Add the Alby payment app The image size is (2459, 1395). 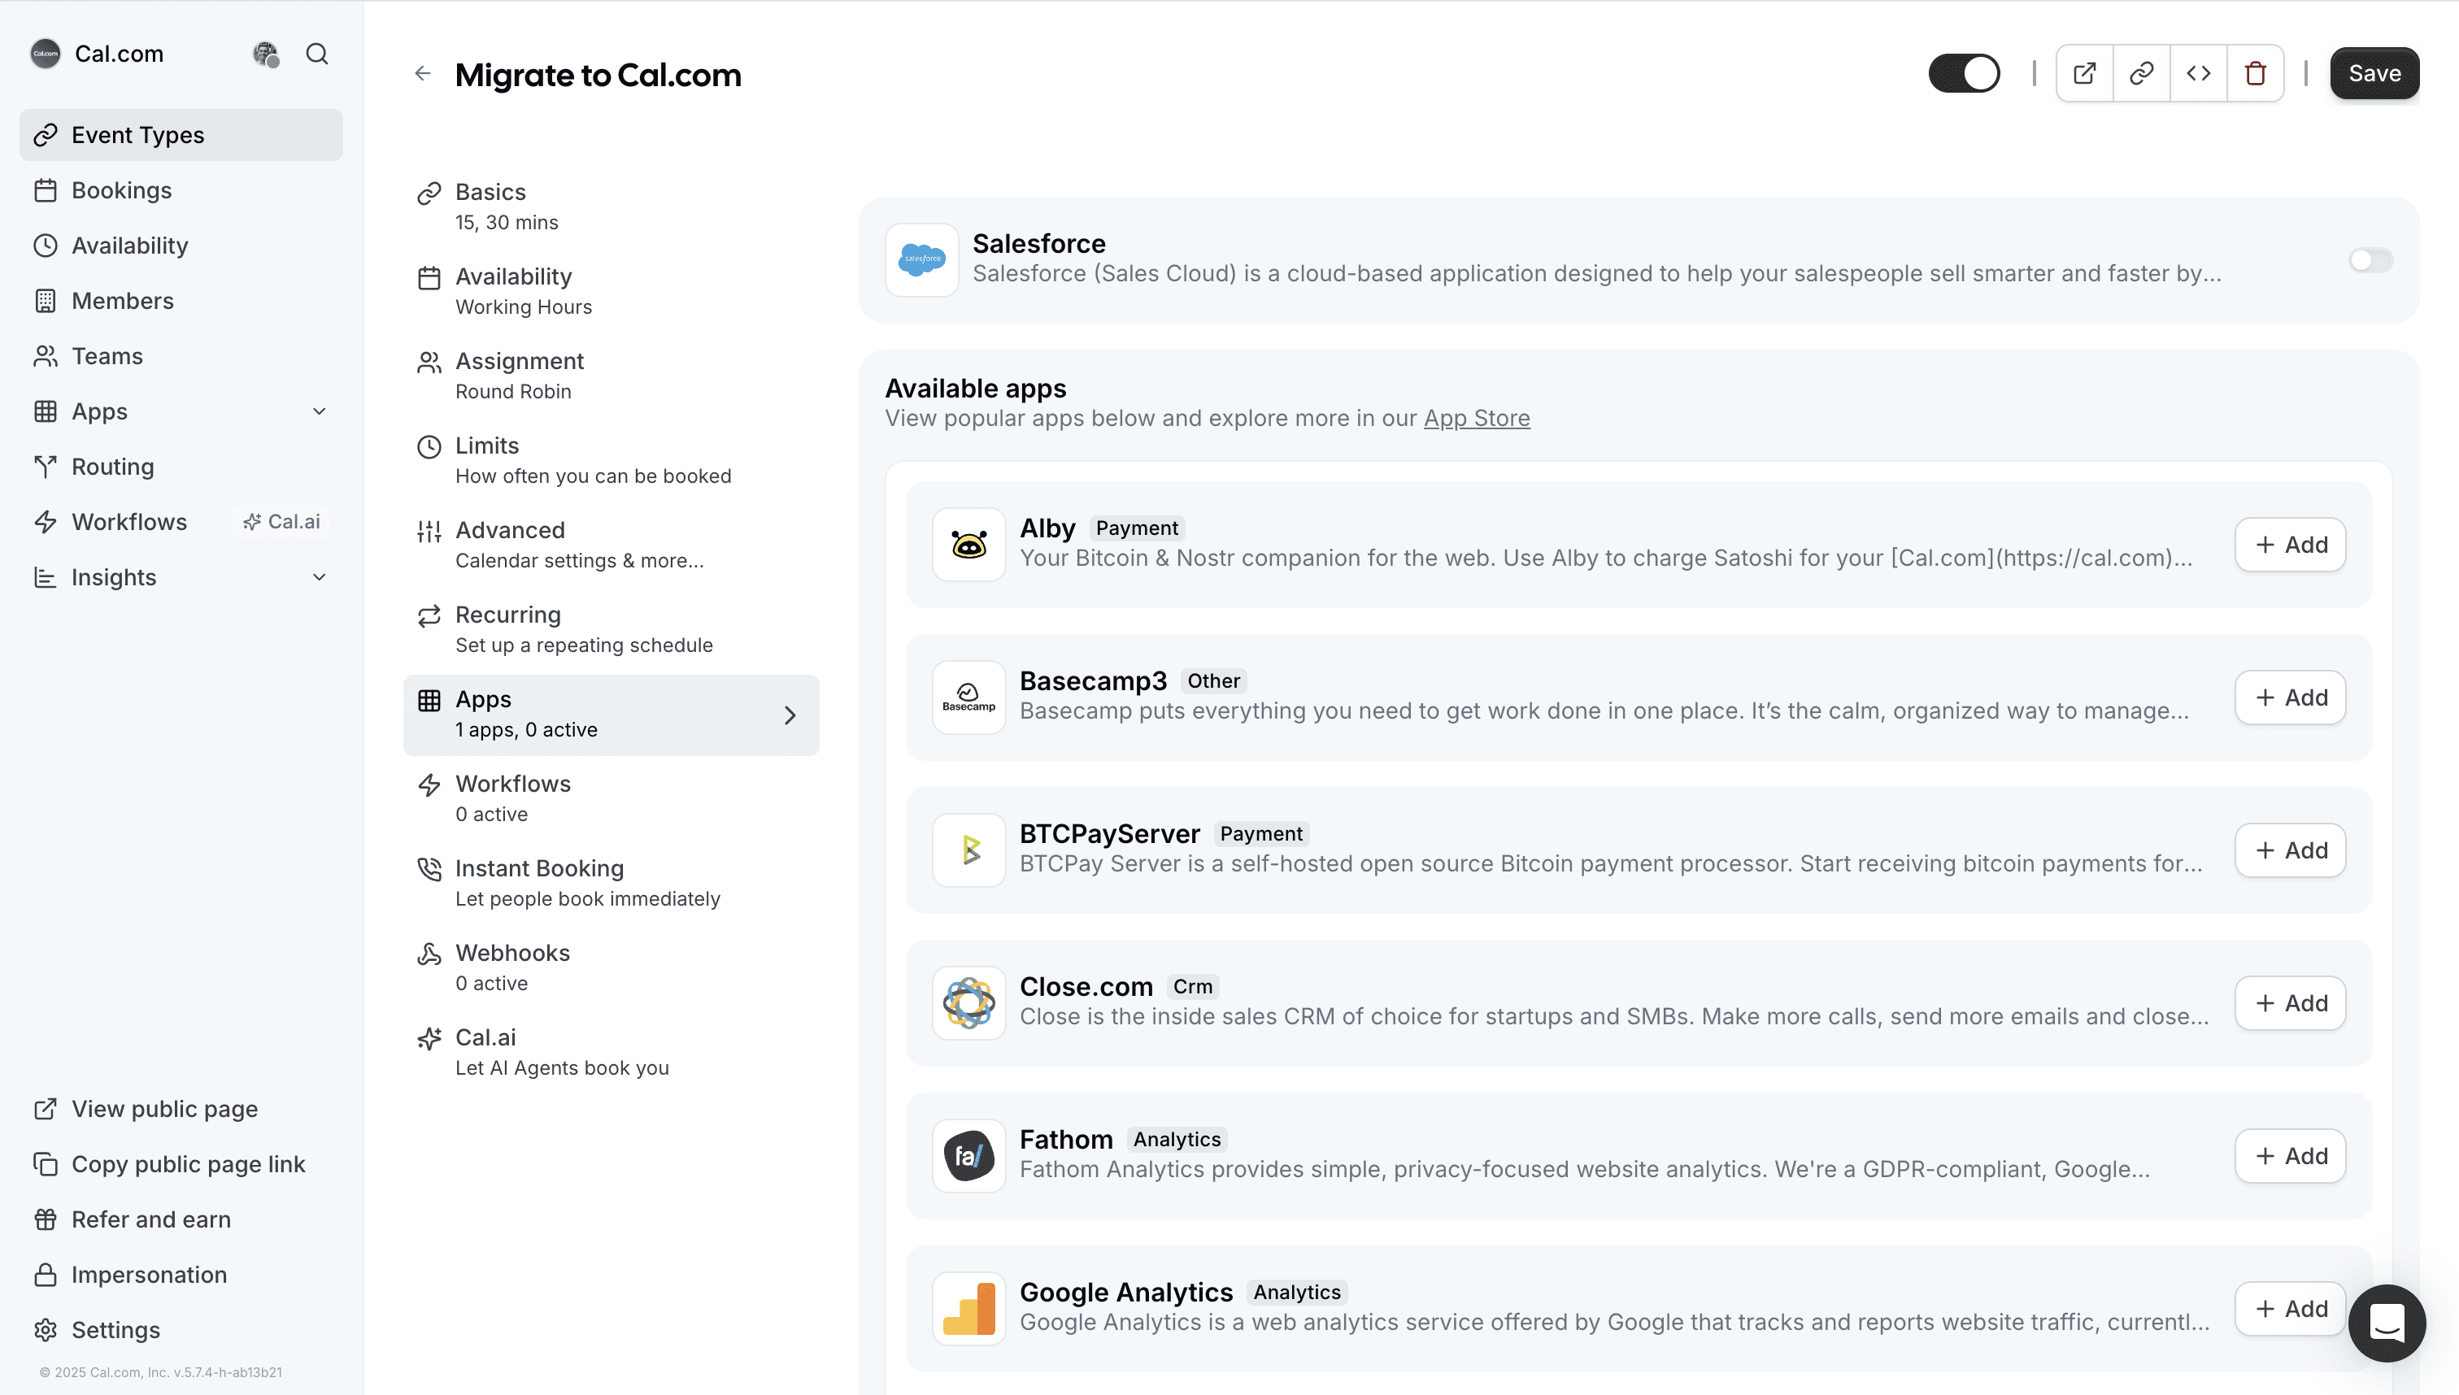2291,544
